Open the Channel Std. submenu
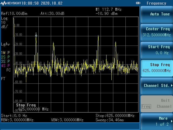 (157, 86)
